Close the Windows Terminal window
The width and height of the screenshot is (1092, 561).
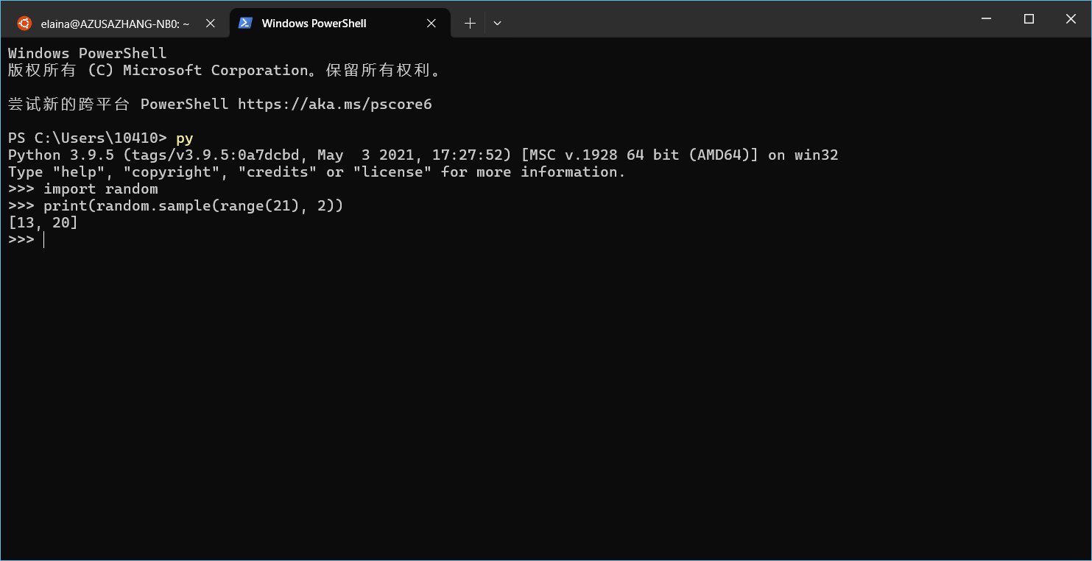pos(1071,18)
